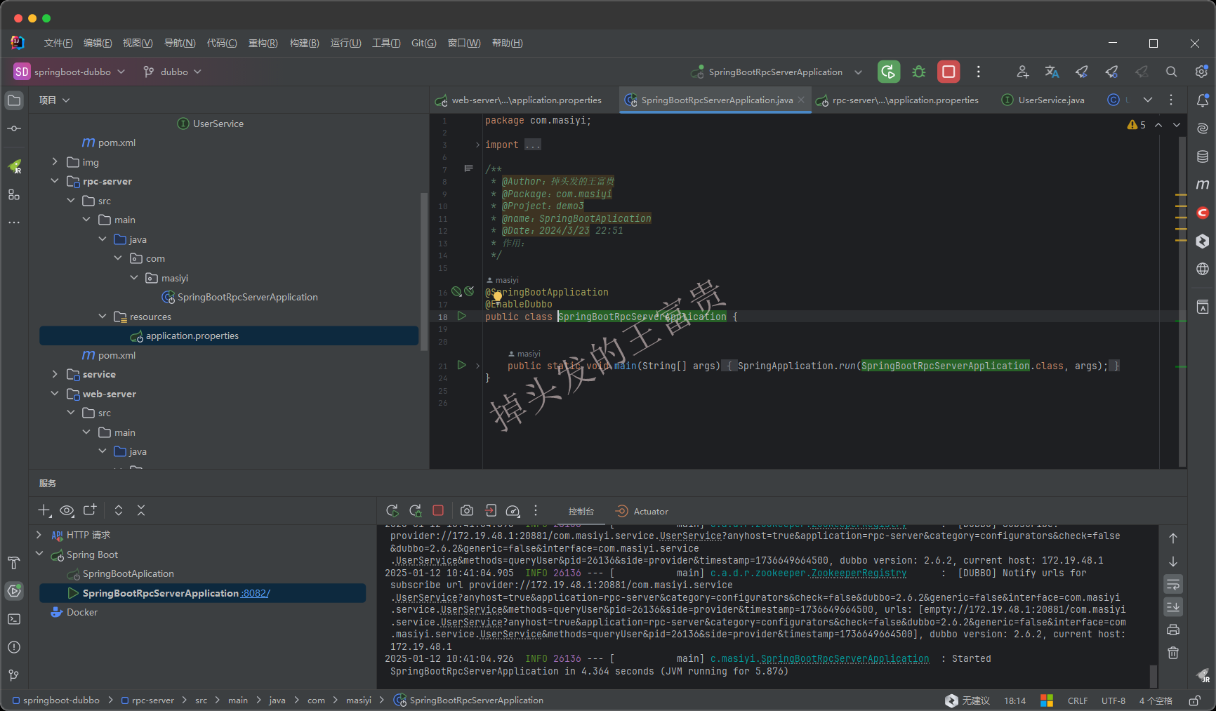This screenshot has height=711, width=1216.
Task: Click the translate icon in toolbar
Action: (x=1052, y=72)
